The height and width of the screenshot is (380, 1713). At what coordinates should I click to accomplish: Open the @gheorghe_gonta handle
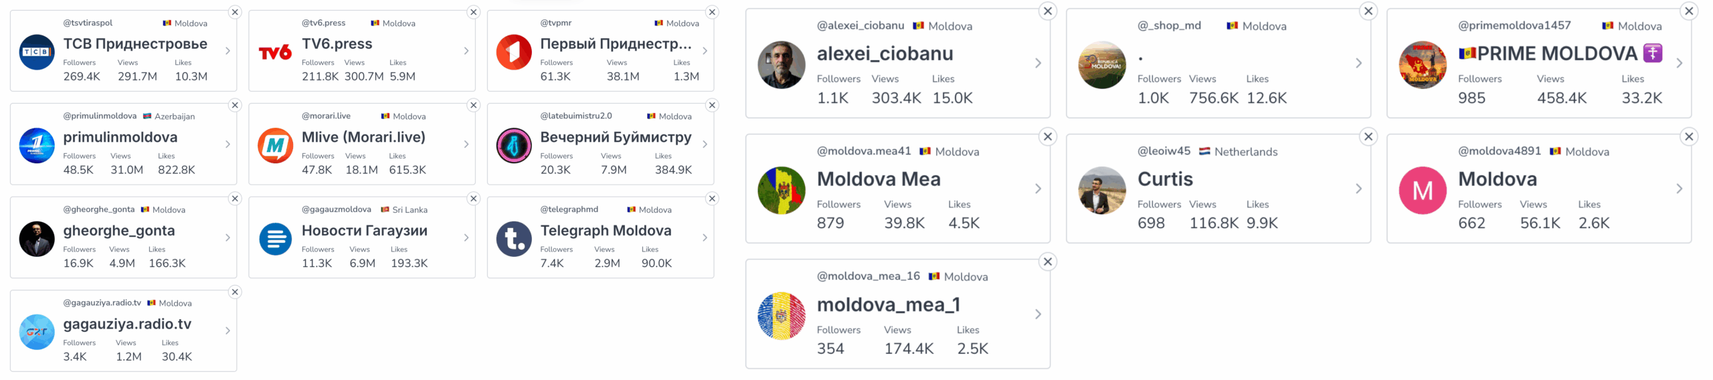point(98,209)
